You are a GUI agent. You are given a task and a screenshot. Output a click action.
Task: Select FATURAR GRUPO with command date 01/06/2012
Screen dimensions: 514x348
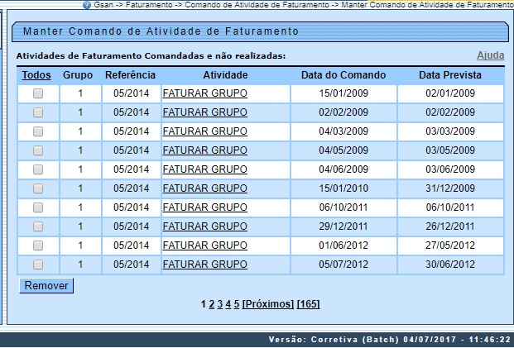click(x=204, y=246)
